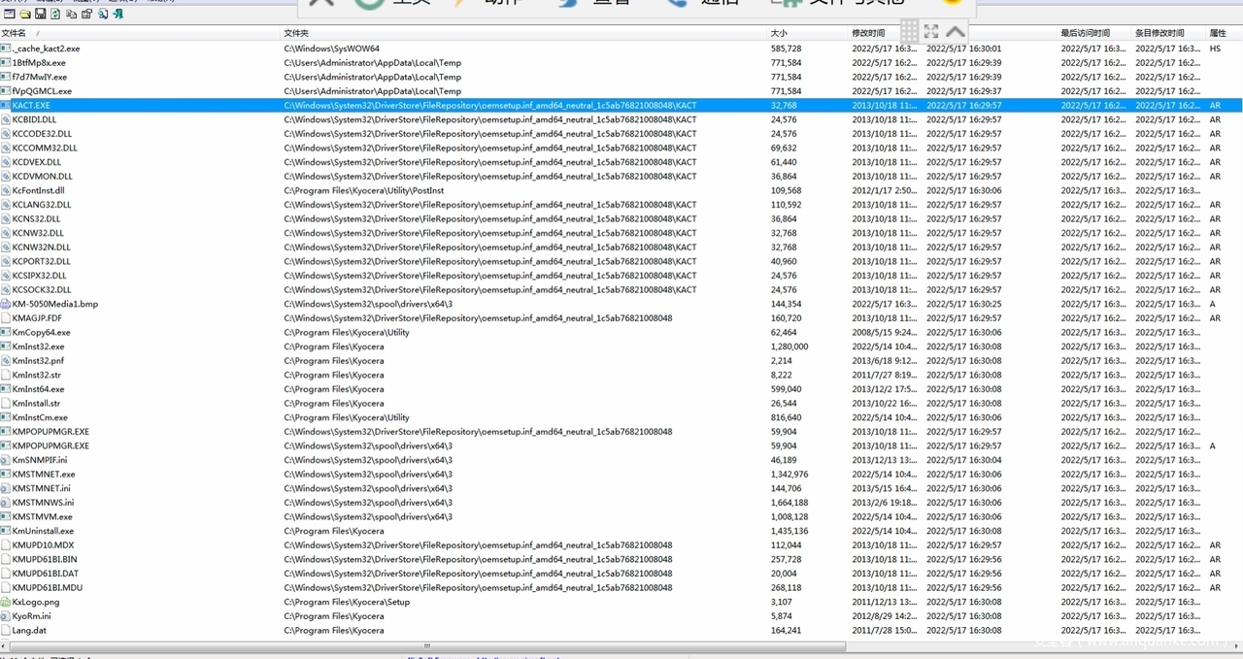The height and width of the screenshot is (659, 1243).
Task: Select the KmInst32.exe file row
Action: (38, 346)
